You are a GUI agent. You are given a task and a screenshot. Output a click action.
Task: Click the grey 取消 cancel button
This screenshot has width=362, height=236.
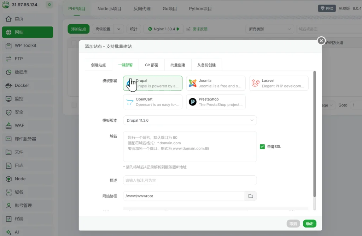[x=293, y=224]
